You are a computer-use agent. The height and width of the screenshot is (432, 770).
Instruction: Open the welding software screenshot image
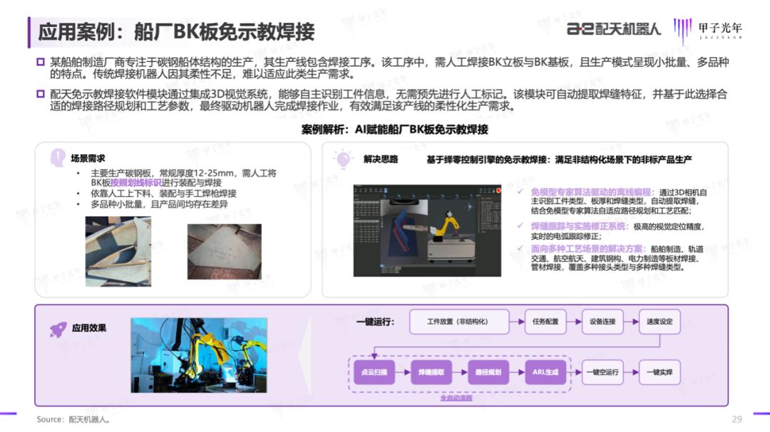click(426, 231)
